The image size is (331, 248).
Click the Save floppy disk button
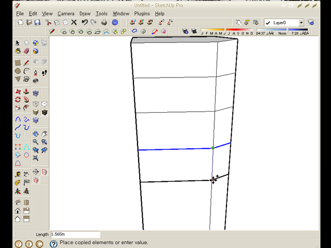37,22
